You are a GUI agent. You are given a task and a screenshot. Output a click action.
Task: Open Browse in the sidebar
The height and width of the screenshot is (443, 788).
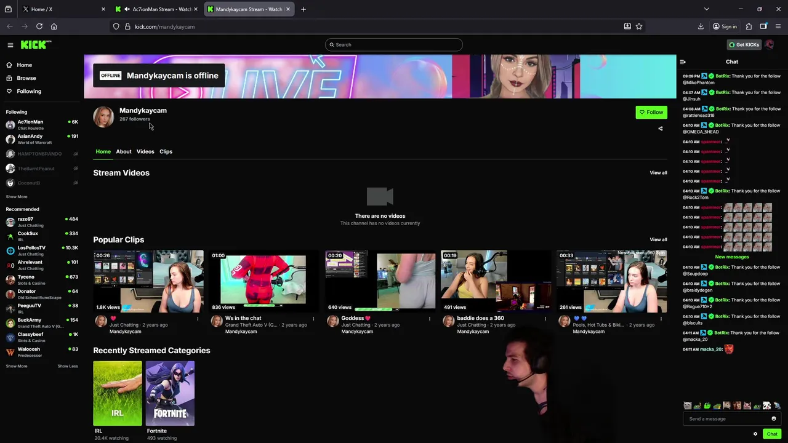[26, 78]
